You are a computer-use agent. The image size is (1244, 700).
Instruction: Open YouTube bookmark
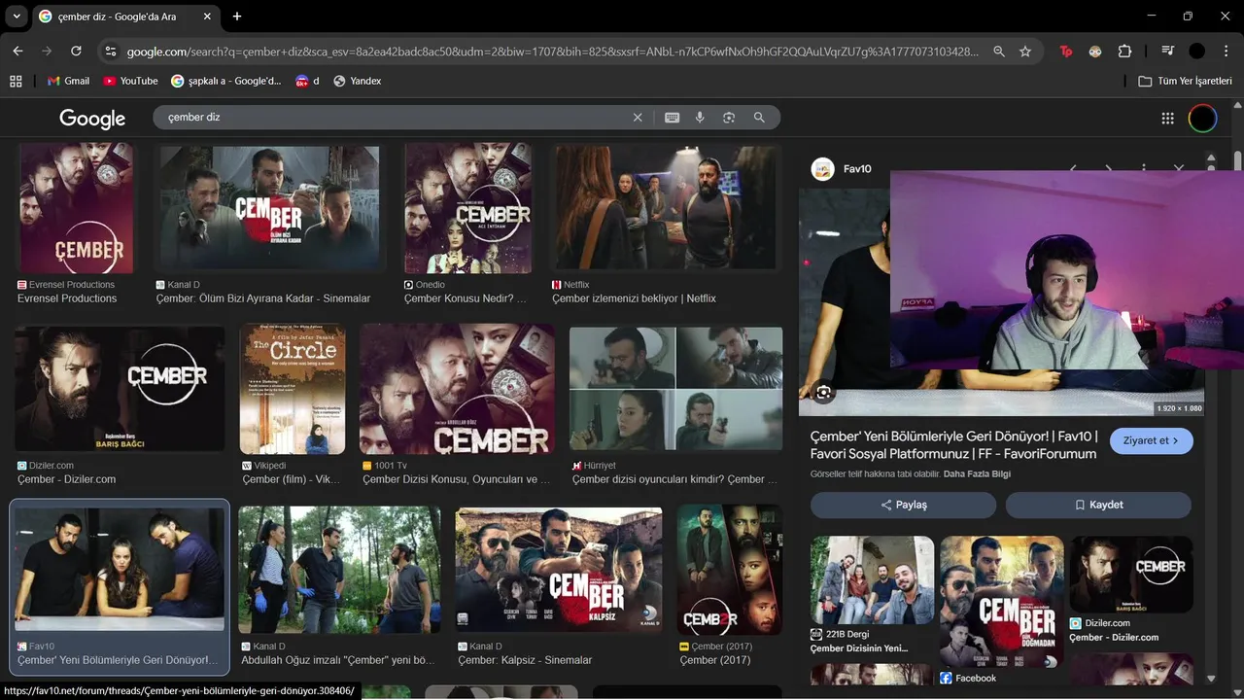tap(130, 81)
